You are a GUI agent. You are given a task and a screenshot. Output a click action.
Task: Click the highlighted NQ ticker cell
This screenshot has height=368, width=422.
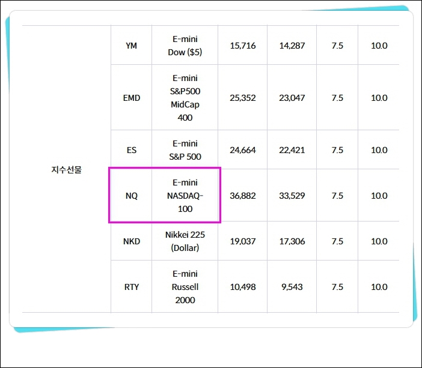tap(131, 196)
